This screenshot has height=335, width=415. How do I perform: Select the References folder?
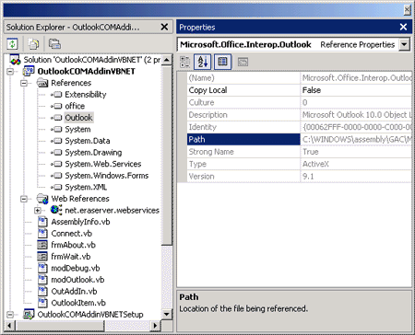71,83
